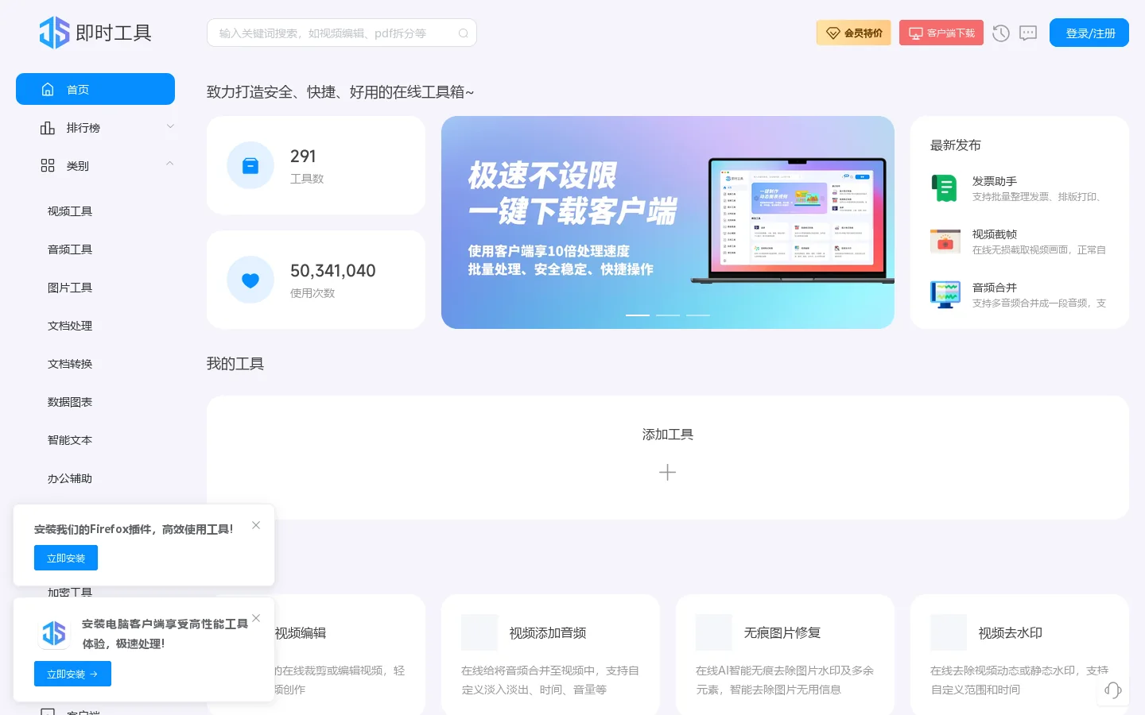
Task: Open the 视频添加音频 tool card
Action: point(550,655)
